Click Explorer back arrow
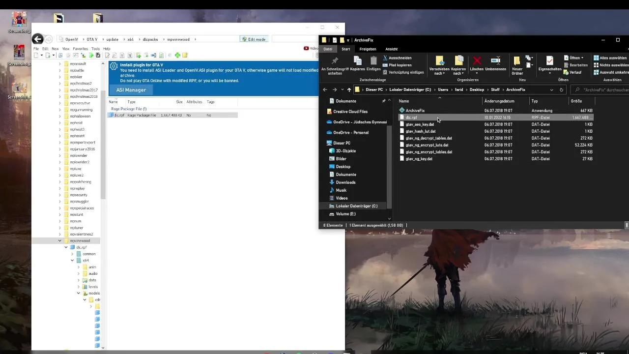This screenshot has height=354, width=629. (325, 89)
